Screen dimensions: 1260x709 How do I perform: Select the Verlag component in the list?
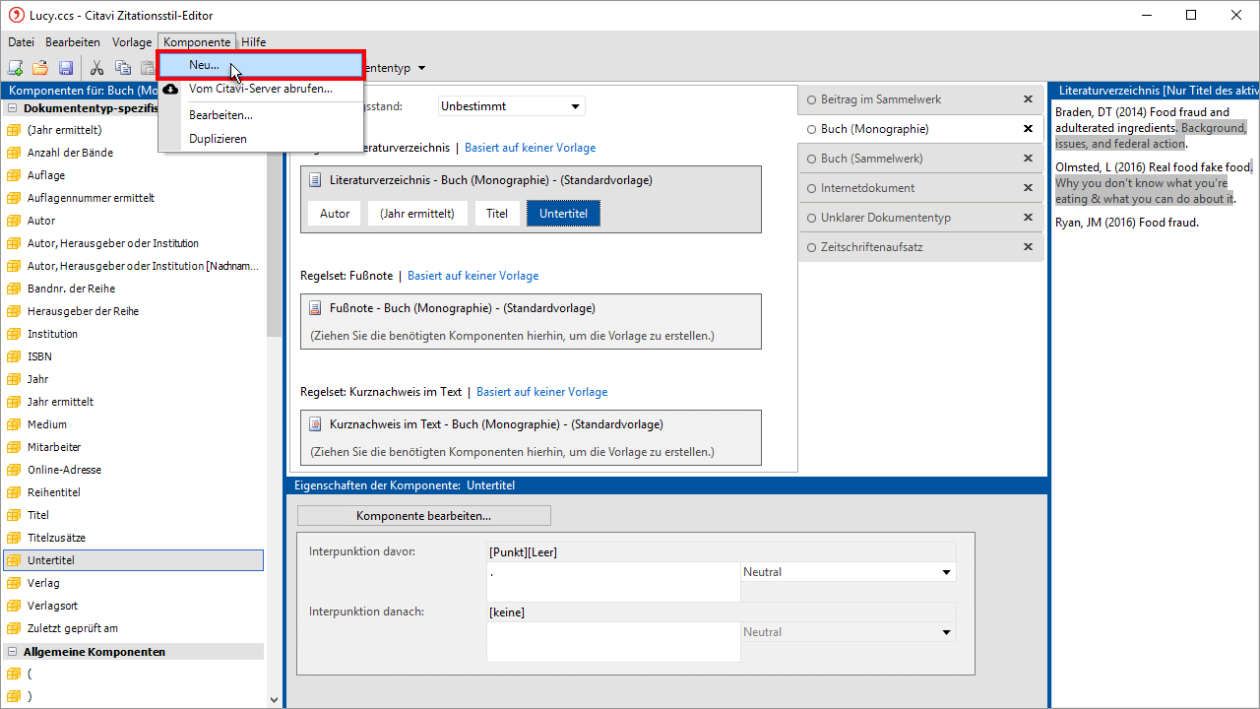[x=43, y=583]
